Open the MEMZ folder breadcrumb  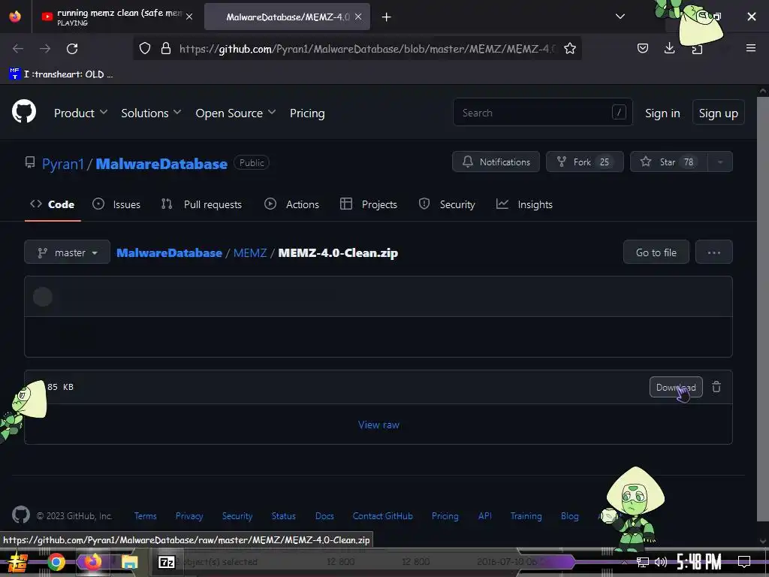click(249, 252)
